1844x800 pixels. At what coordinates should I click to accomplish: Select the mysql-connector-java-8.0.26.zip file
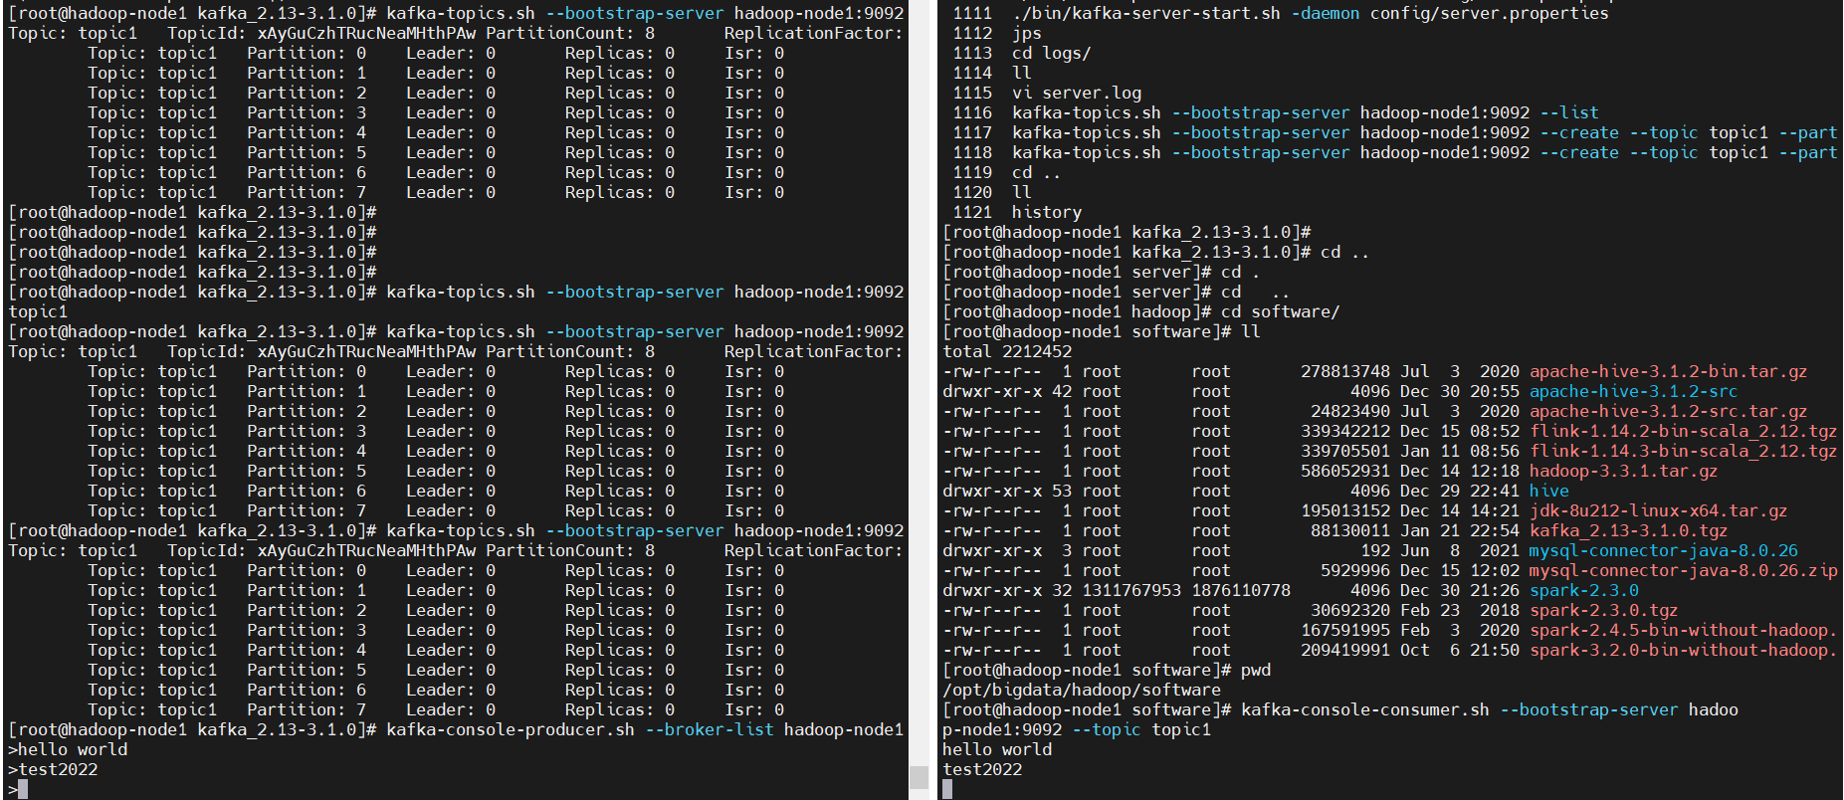[x=1683, y=570]
